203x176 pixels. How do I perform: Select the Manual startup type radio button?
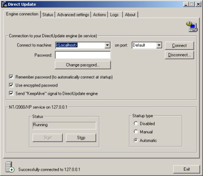click(136, 132)
